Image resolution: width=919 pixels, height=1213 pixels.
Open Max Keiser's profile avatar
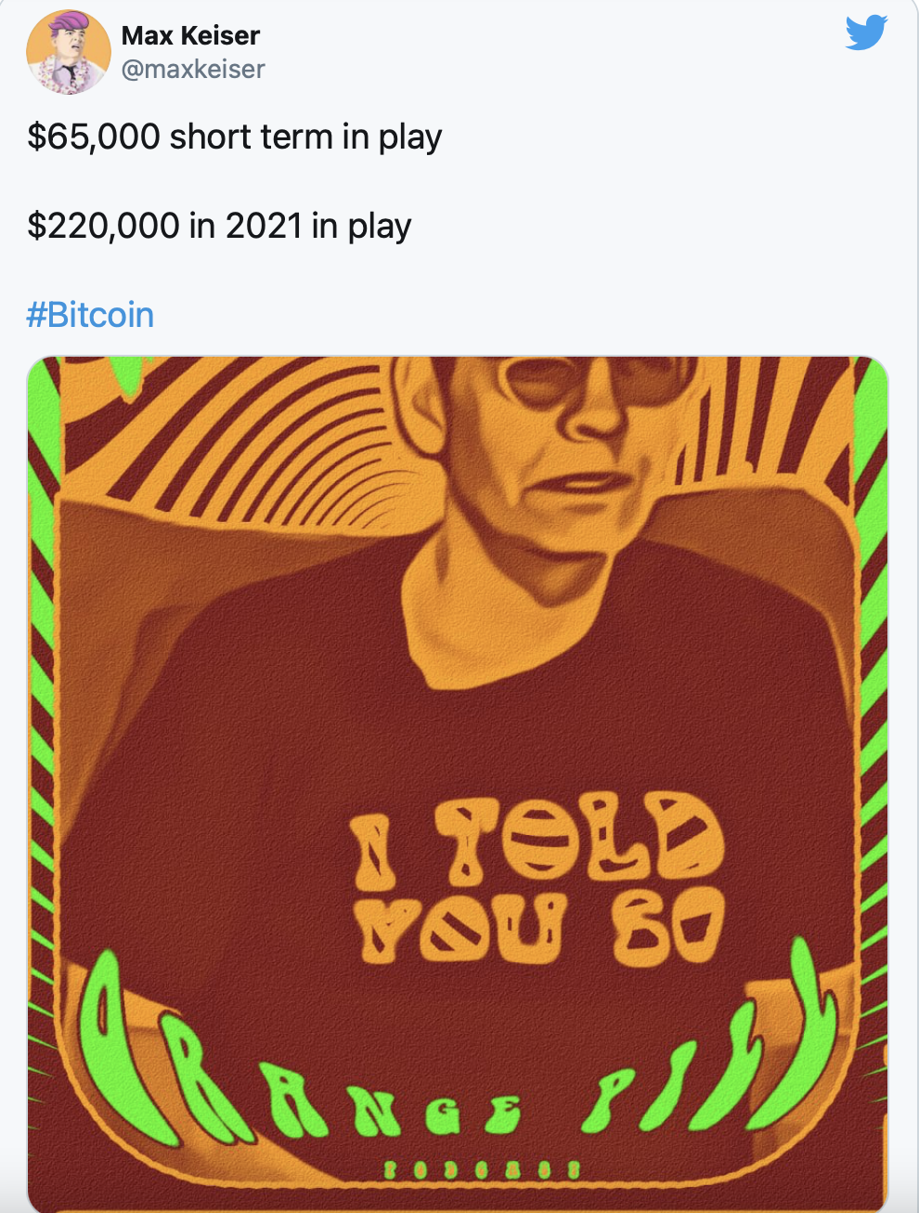tap(69, 52)
